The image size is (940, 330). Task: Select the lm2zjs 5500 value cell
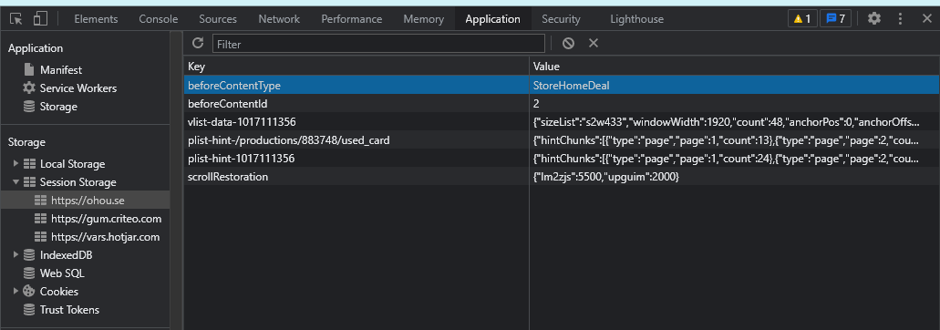click(734, 177)
